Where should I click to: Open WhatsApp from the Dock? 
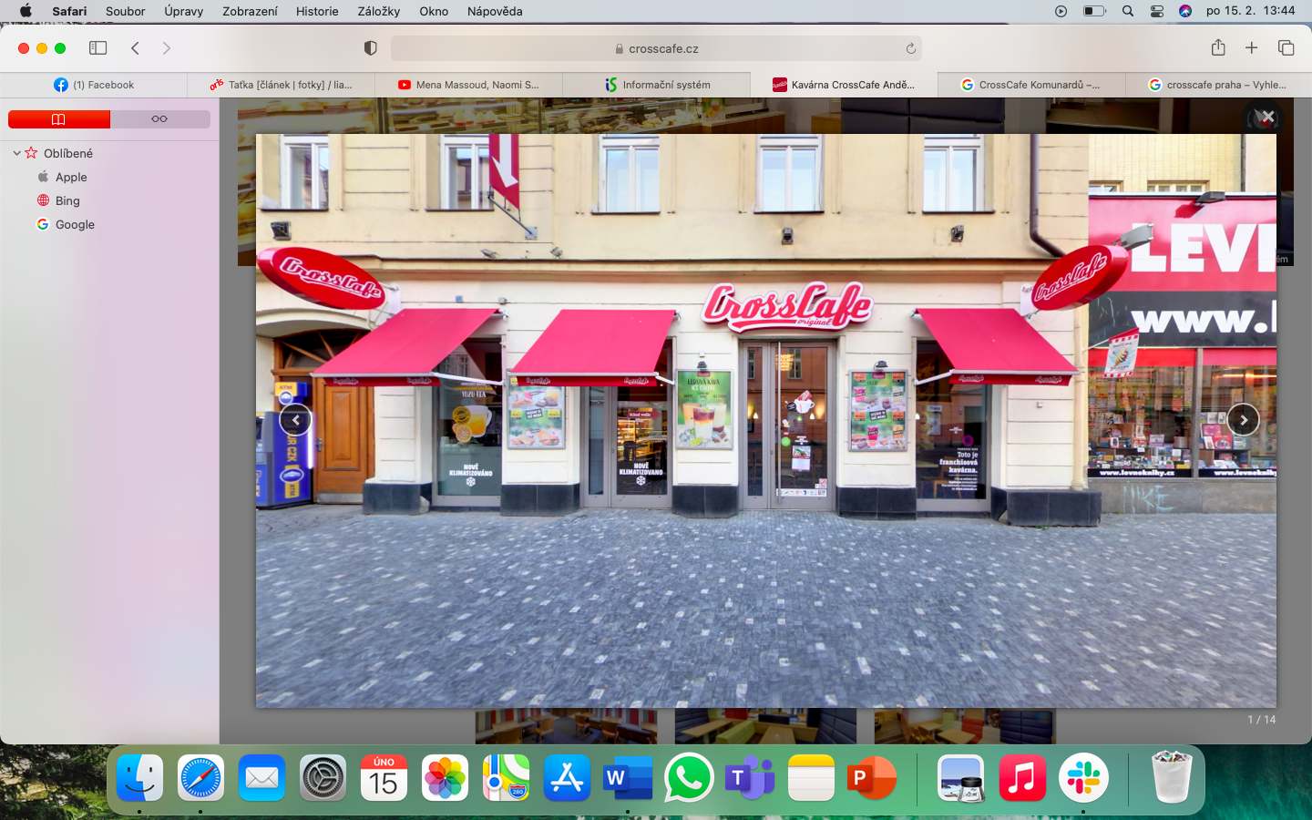click(x=688, y=779)
